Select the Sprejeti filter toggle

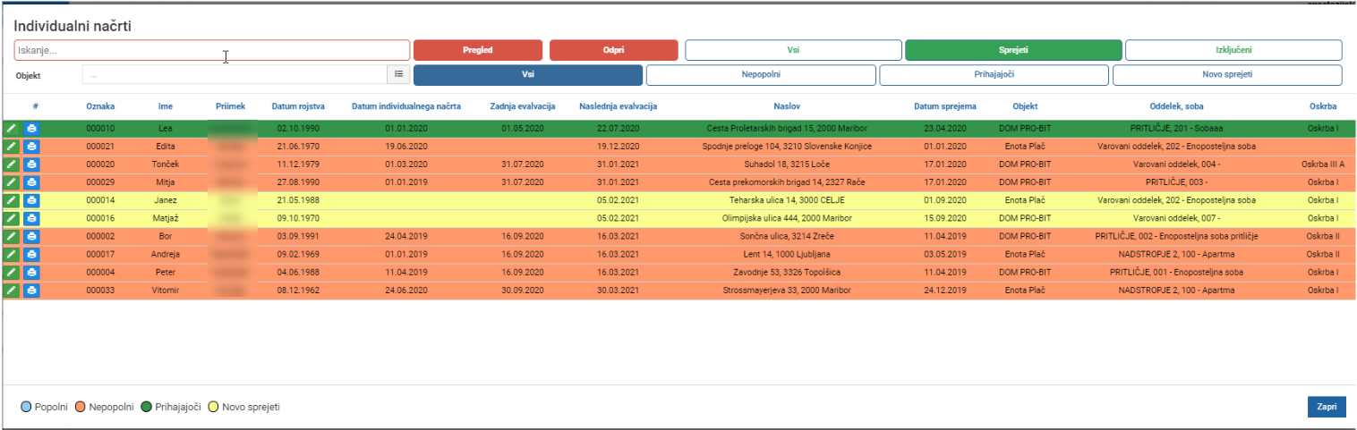tap(1013, 50)
